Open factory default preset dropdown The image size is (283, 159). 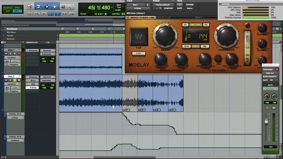(x=163, y=5)
